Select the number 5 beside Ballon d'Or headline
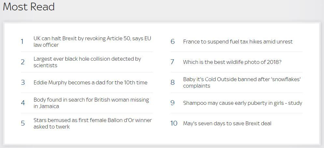Viewport: 324px width, 148px height. (23, 123)
